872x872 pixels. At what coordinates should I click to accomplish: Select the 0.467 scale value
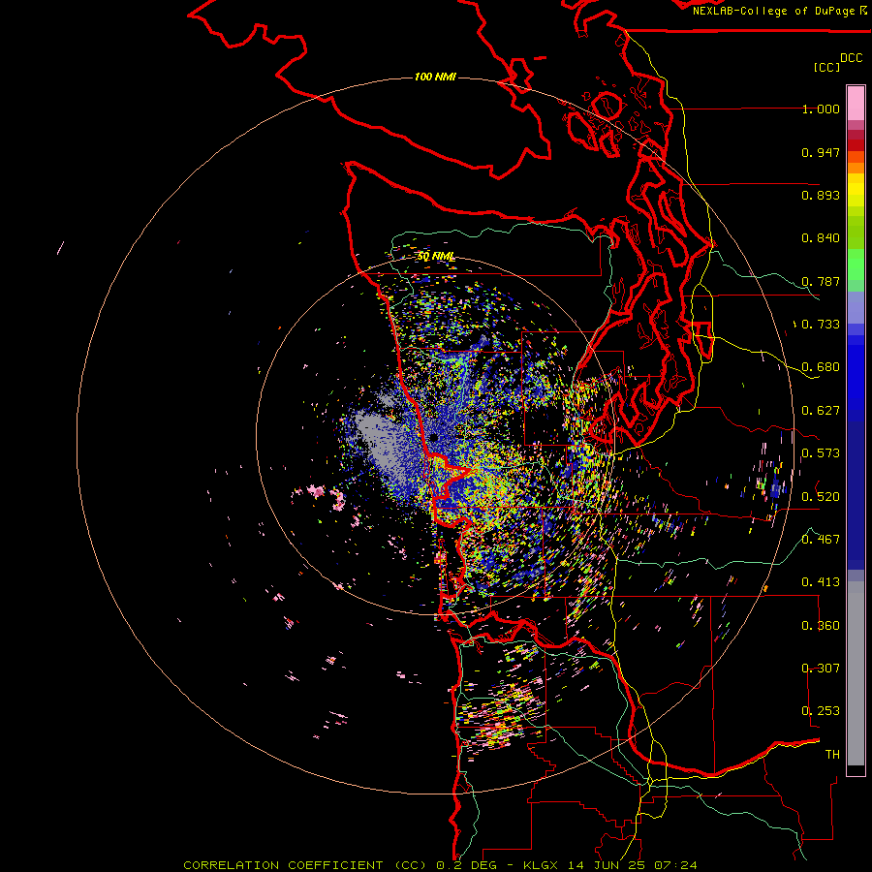tap(821, 539)
